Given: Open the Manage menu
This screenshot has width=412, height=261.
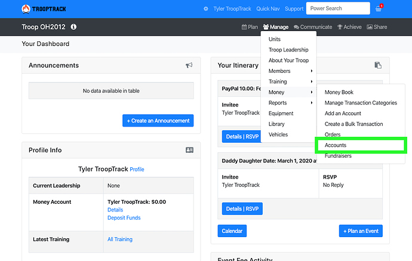Looking at the screenshot, I should [x=276, y=27].
